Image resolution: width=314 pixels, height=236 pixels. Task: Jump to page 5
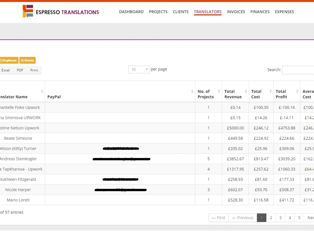coord(299,218)
